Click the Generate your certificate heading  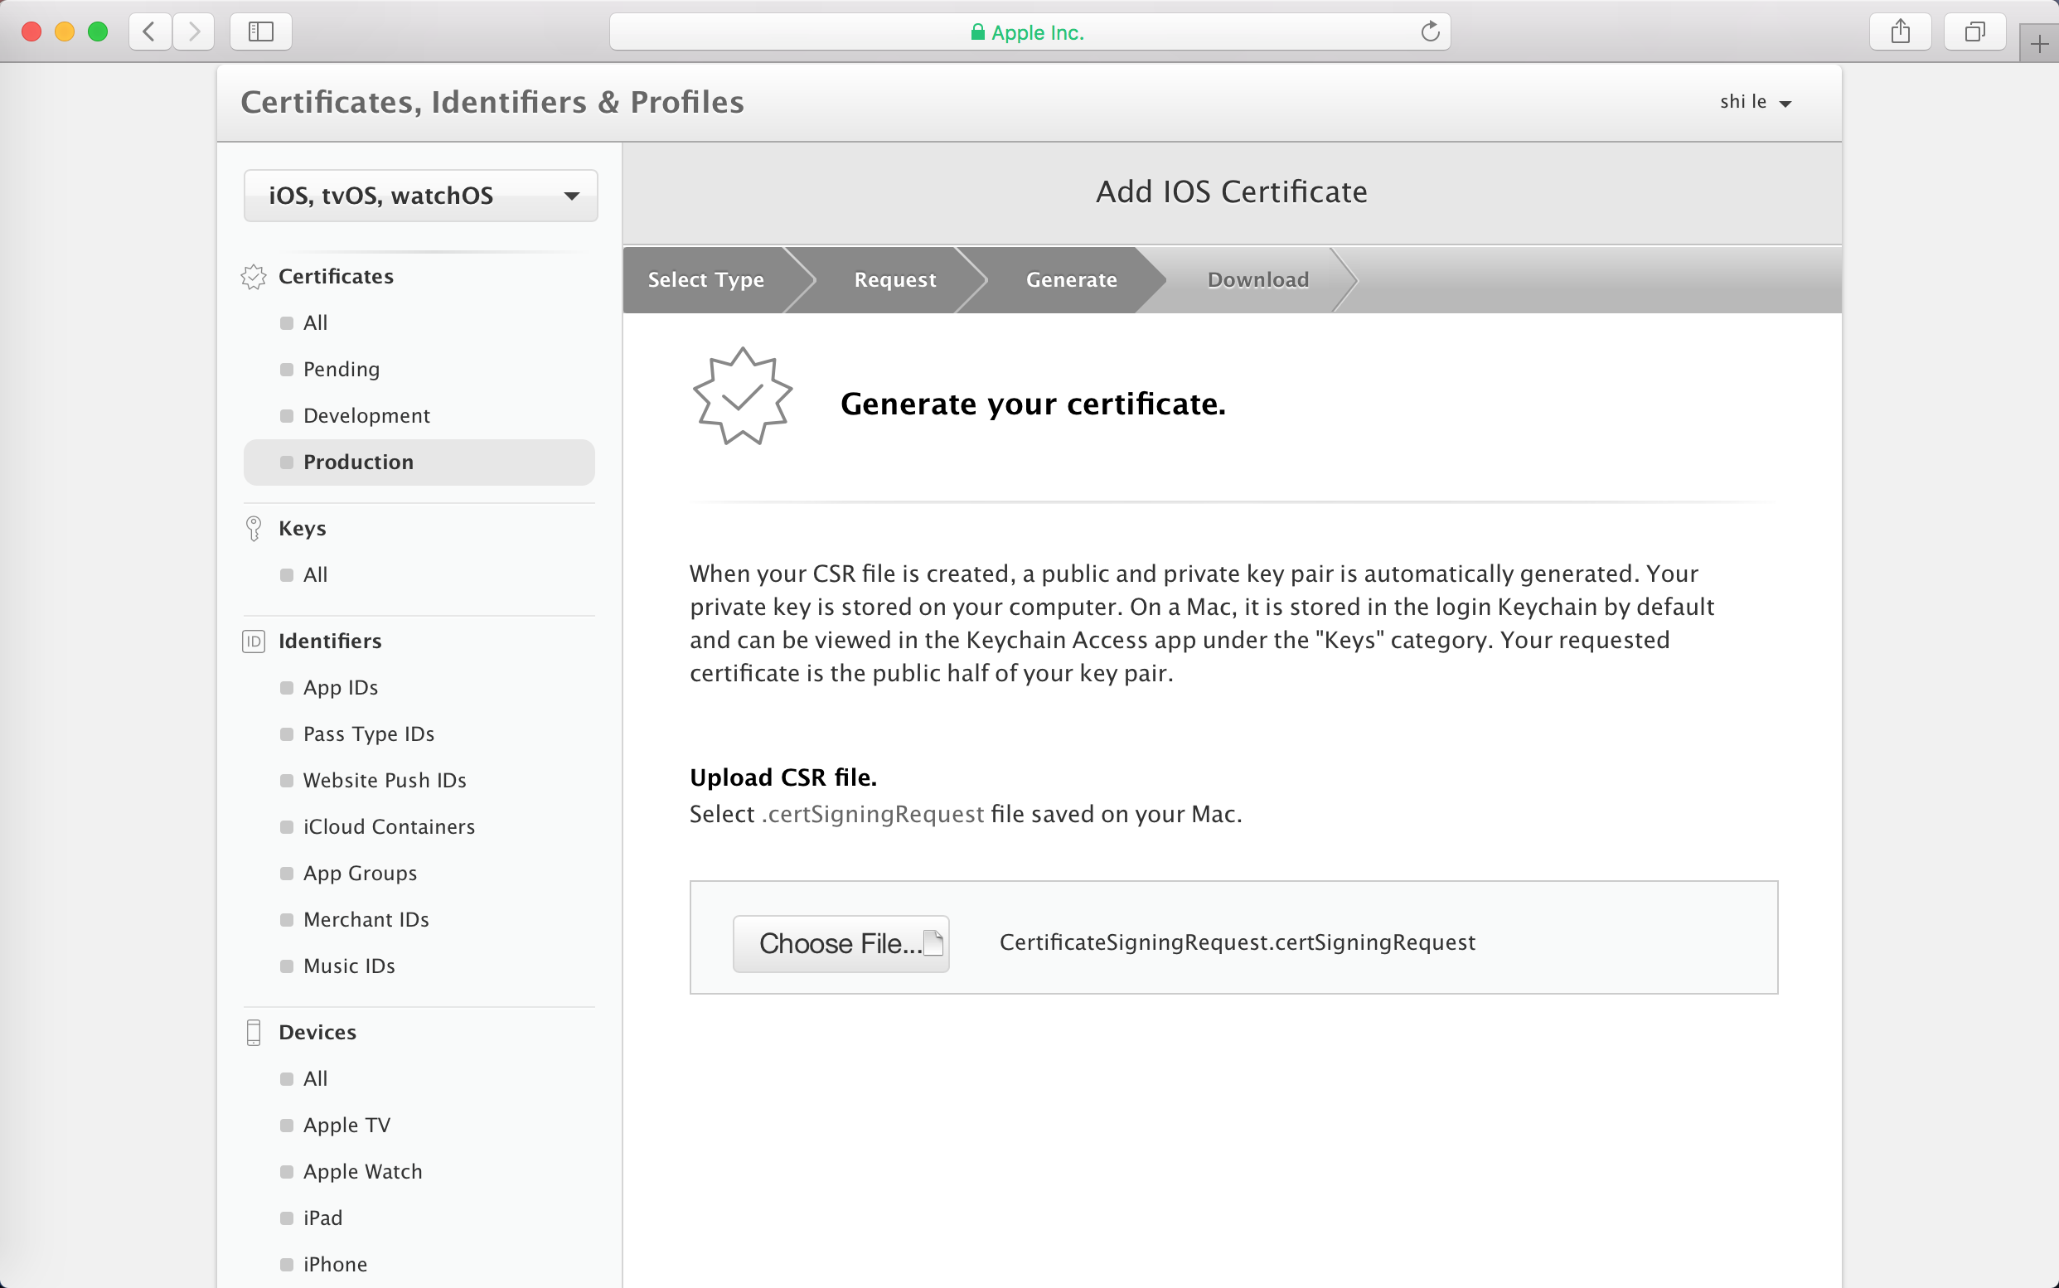[x=1033, y=404]
